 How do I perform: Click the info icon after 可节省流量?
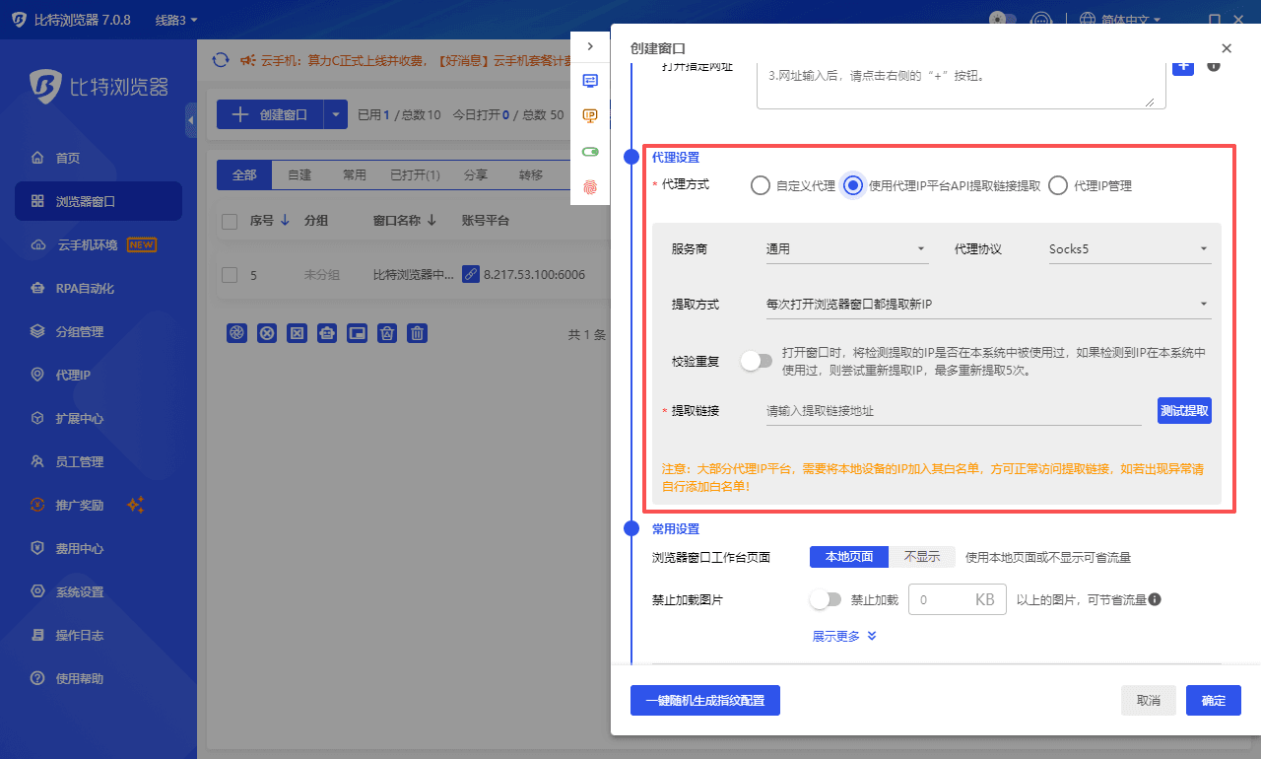click(x=1155, y=599)
